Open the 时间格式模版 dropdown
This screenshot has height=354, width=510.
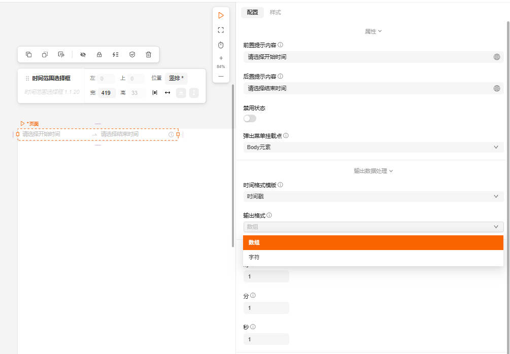pyautogui.click(x=373, y=196)
